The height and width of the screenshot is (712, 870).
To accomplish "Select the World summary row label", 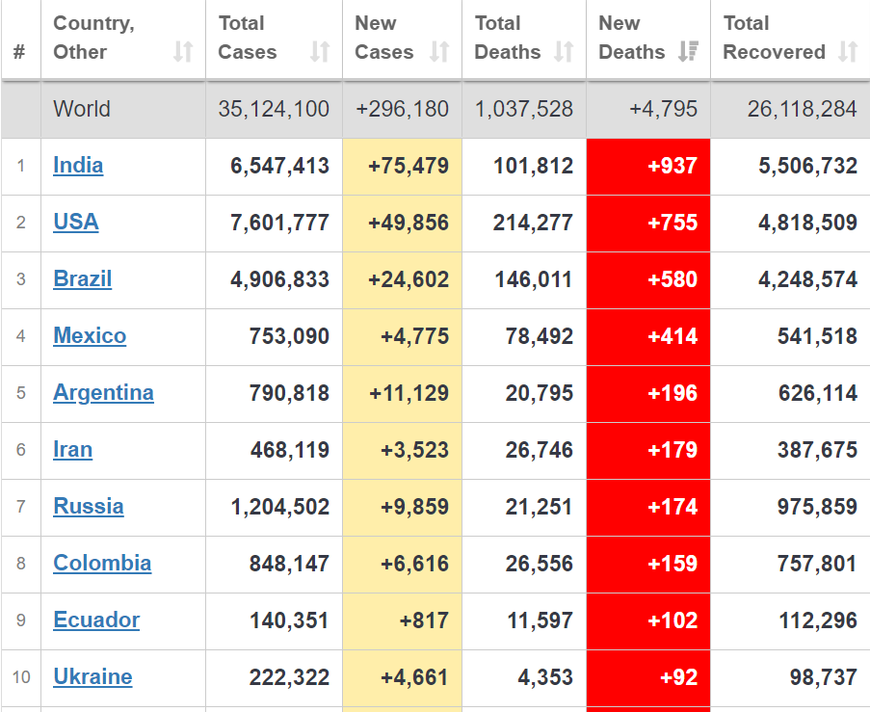I will click(82, 109).
